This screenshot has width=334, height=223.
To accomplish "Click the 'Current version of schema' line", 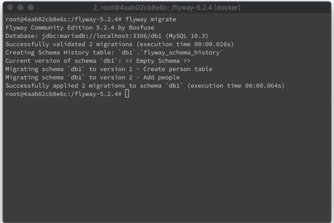I will pos(98,61).
